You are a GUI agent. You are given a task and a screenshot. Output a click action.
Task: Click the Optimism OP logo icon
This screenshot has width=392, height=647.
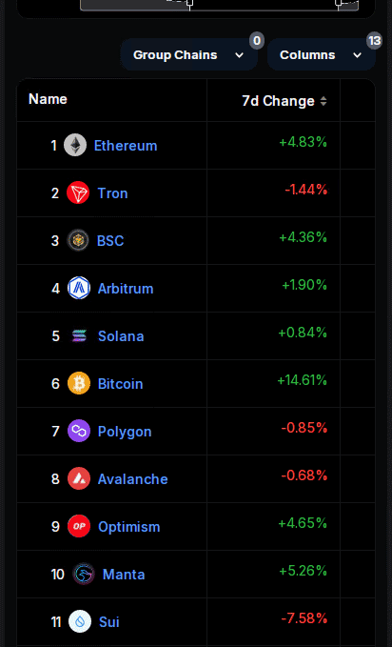(79, 526)
